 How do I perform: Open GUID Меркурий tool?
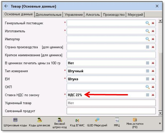(x=96, y=123)
